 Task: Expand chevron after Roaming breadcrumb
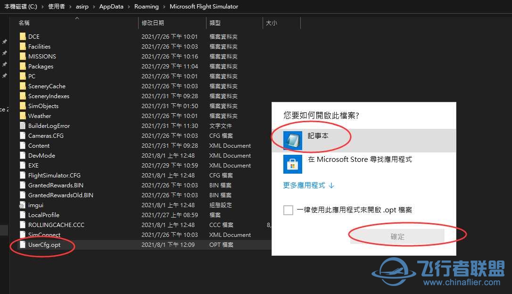pos(164,7)
